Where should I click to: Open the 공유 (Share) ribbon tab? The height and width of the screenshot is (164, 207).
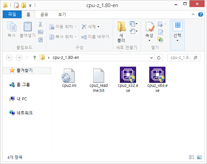[x=44, y=14]
